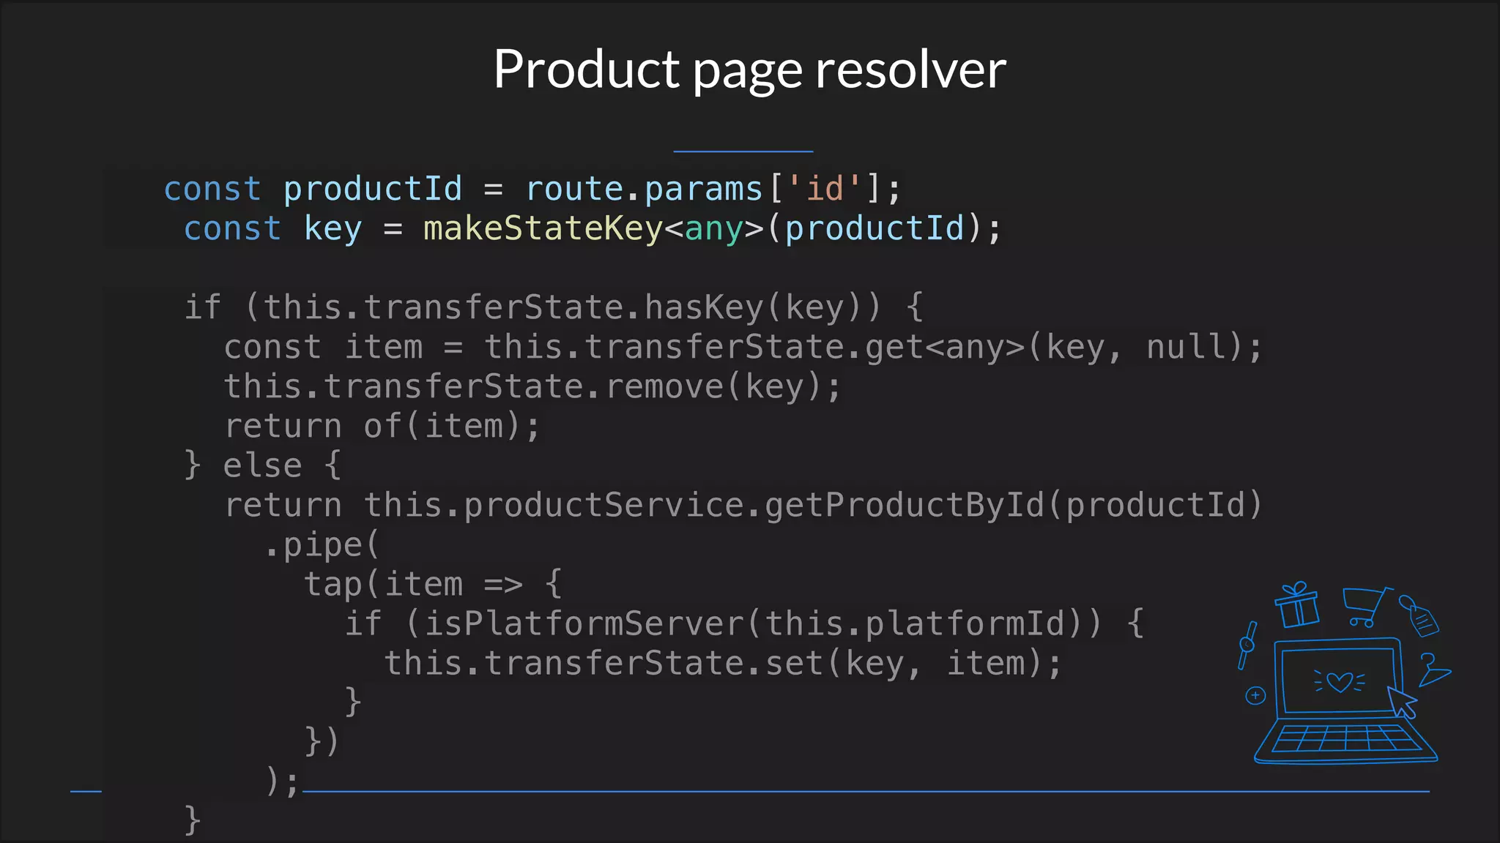Click 'makeStateKey' in the code
Image resolution: width=1500 pixels, height=843 pixels.
(542, 228)
